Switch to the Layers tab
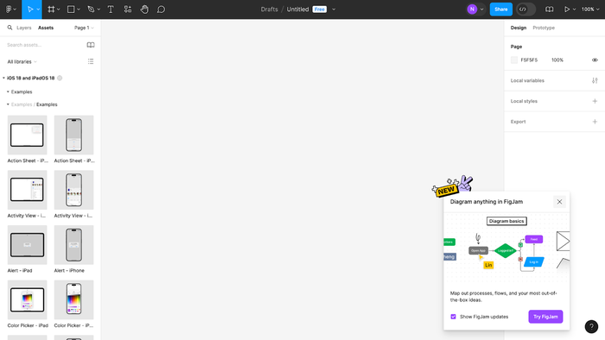Image resolution: width=605 pixels, height=340 pixels. pyautogui.click(x=24, y=28)
